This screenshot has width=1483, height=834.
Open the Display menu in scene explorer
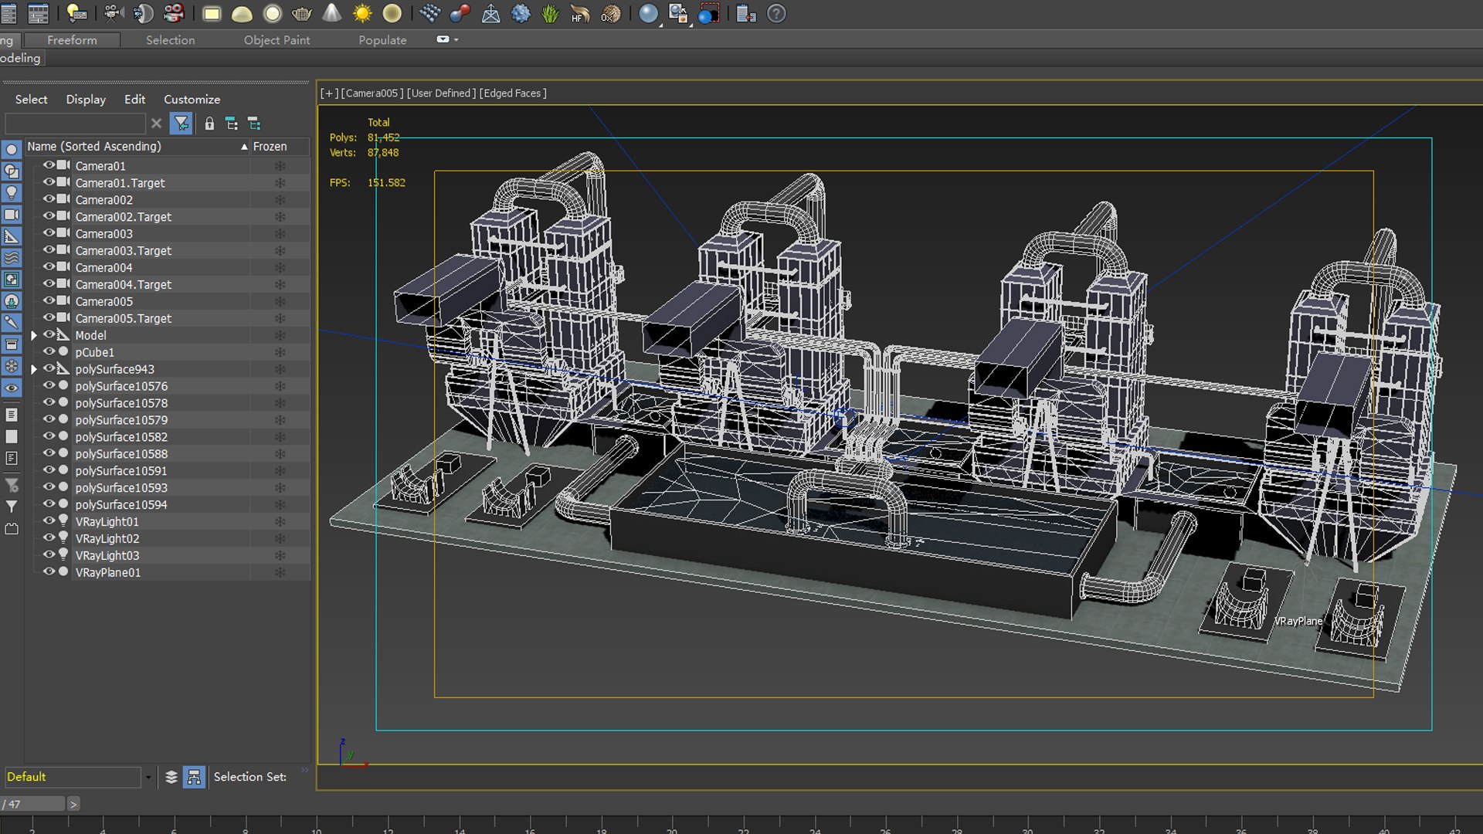[x=86, y=100]
